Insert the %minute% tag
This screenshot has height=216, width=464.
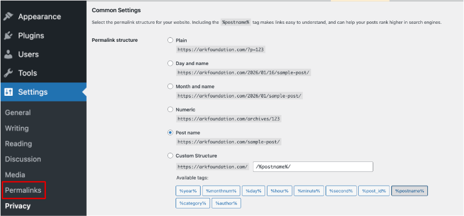(309, 191)
